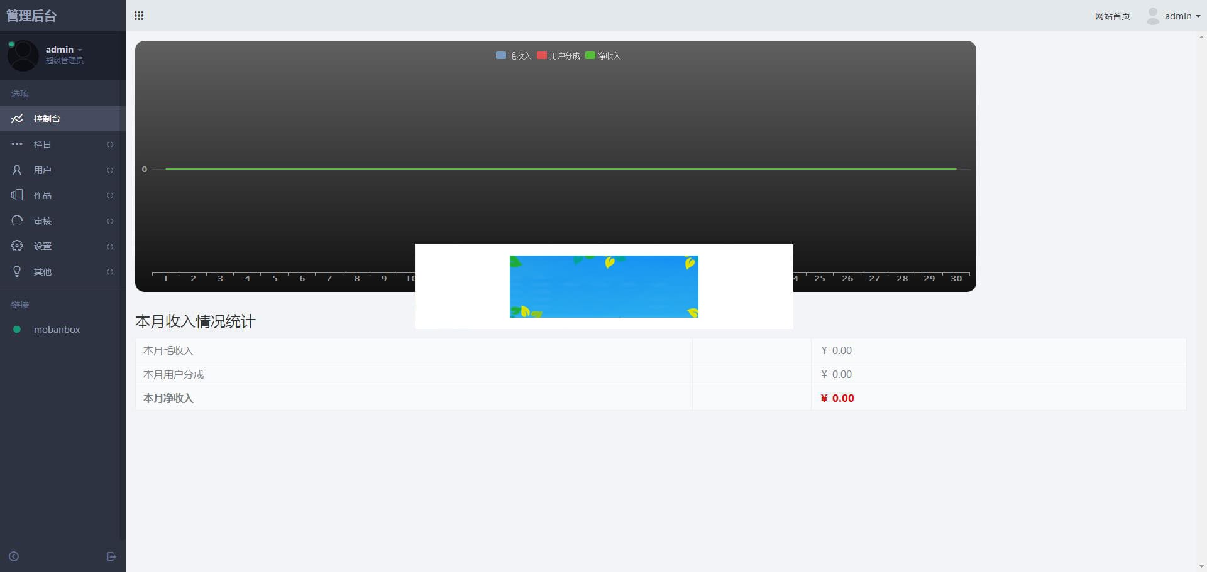Click the 控制台 chart line icon
Screen dimensions: 1207x572
click(17, 119)
